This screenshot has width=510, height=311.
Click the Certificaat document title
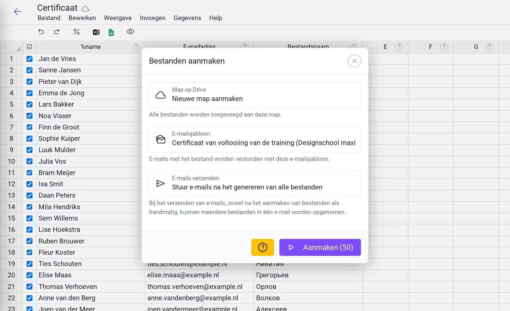coord(57,8)
